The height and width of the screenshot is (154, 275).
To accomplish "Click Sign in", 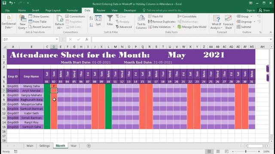I will [x=251, y=10].
